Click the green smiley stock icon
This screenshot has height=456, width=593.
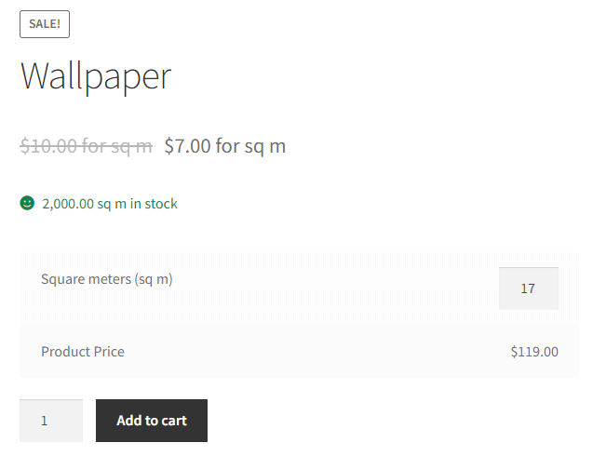(27, 203)
